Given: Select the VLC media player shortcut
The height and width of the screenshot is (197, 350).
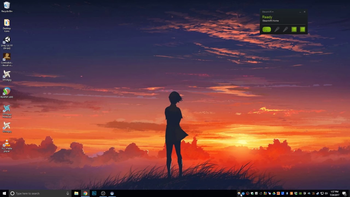Looking at the screenshot, I should (x=7, y=146).
